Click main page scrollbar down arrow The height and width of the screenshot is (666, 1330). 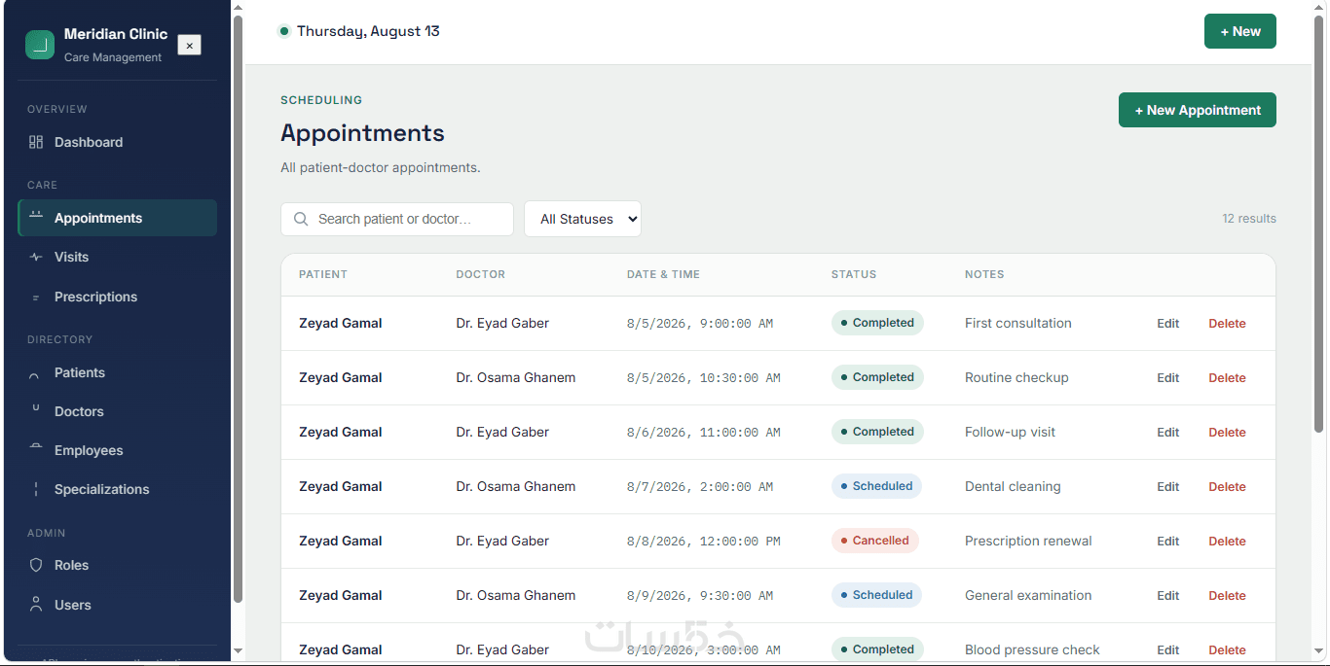point(1319,650)
